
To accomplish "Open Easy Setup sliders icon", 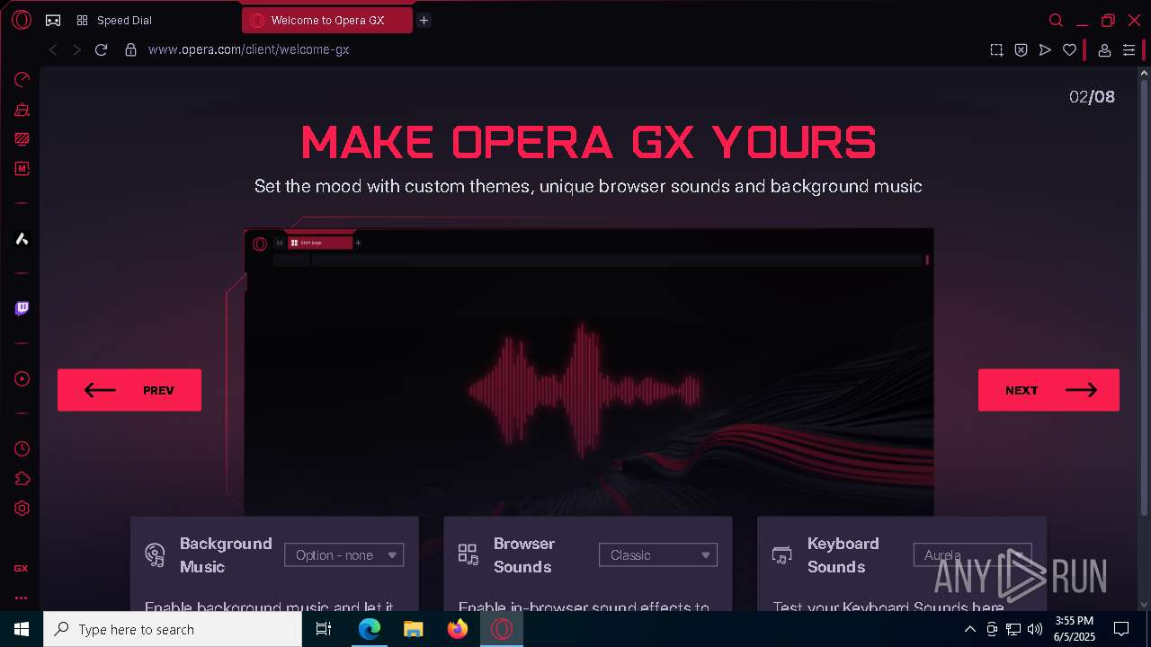I will pos(1129,50).
